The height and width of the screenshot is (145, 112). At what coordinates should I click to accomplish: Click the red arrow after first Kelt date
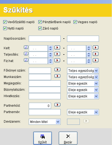coord(57,48)
